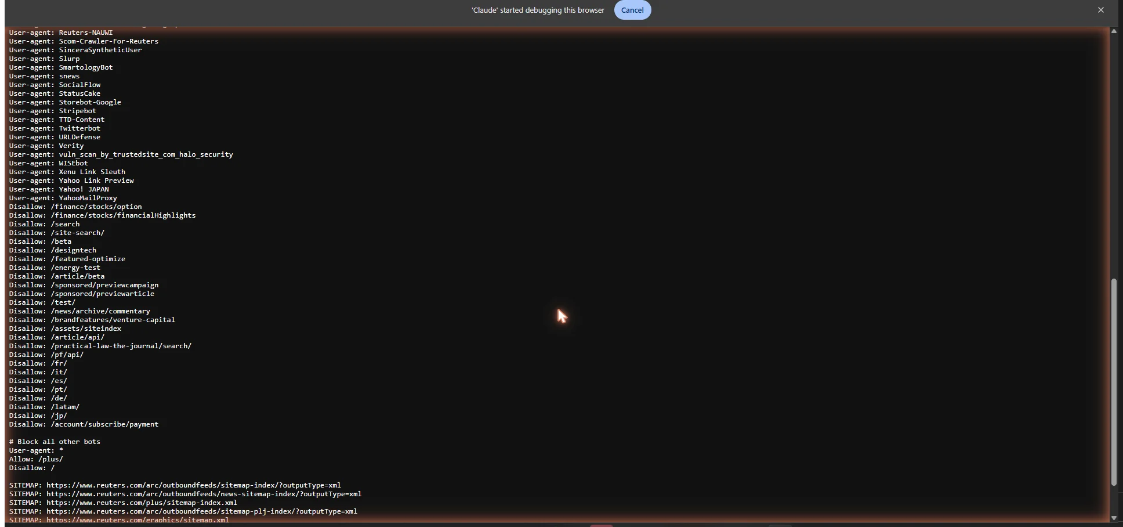Viewport: 1123px width, 527px height.
Task: Click the 'Disallow: /test/' line
Action: [42, 302]
